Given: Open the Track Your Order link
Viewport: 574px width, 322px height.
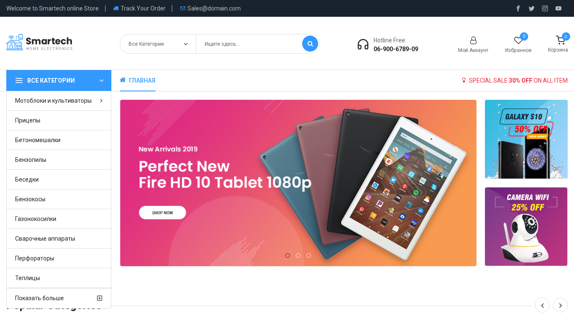Looking at the screenshot, I should pos(139,8).
